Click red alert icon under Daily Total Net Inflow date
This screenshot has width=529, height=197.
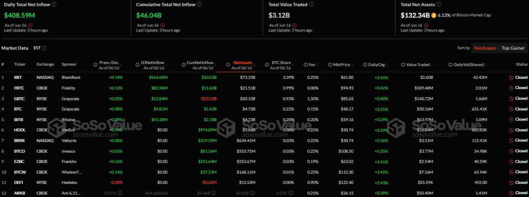30,25
